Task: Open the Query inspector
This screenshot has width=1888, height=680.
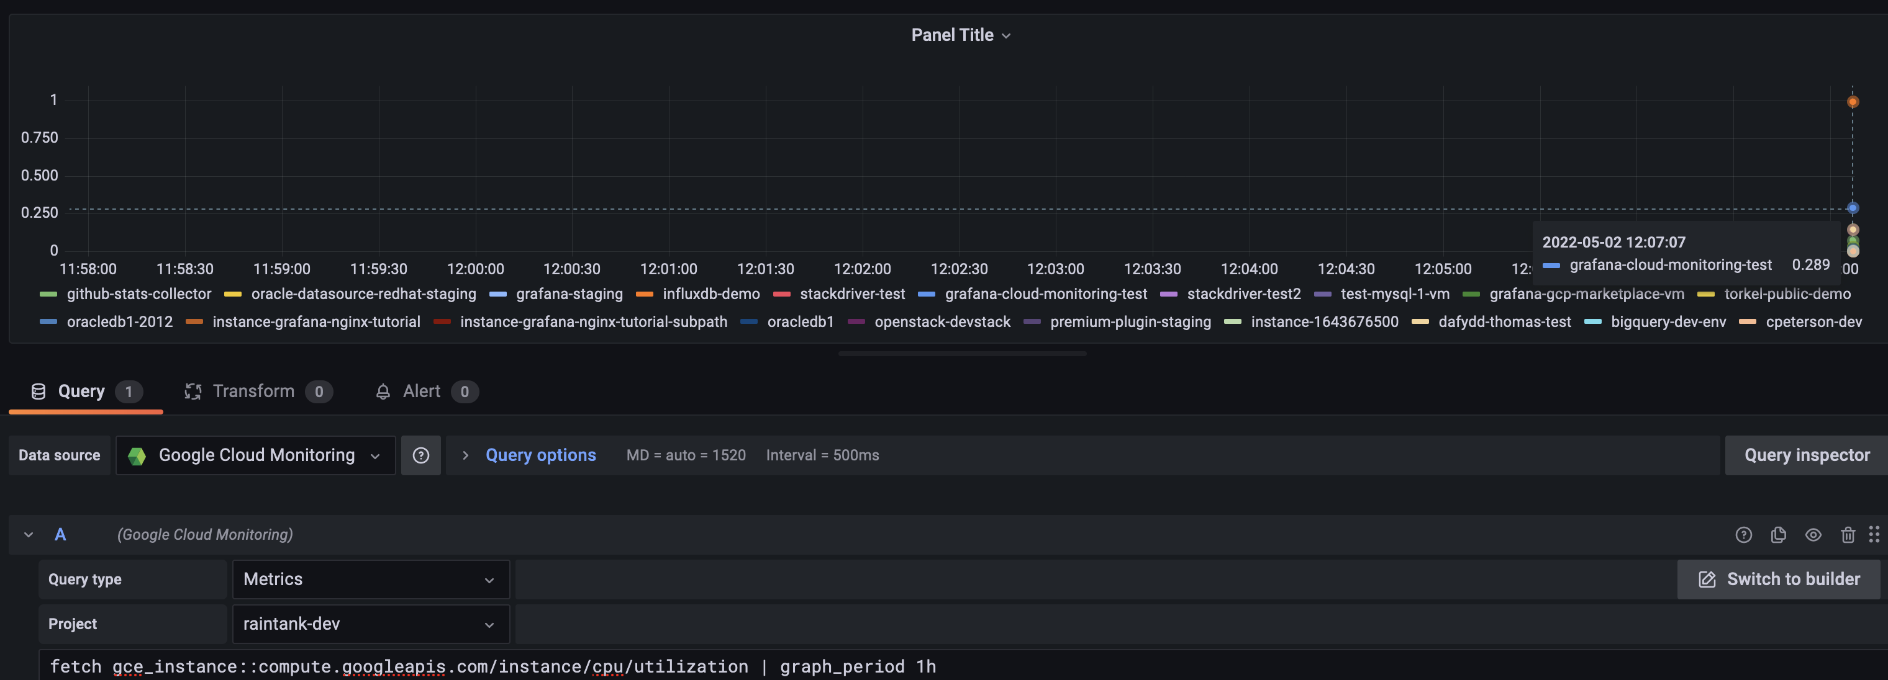Action: coord(1807,455)
